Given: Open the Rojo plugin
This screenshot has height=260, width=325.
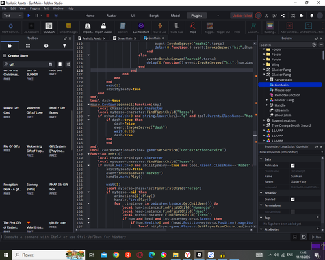Looking at the screenshot, I should 193,28.
